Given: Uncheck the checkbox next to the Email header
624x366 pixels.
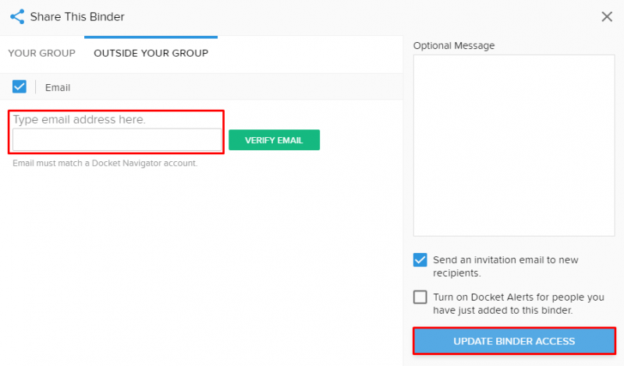Looking at the screenshot, I should (19, 86).
